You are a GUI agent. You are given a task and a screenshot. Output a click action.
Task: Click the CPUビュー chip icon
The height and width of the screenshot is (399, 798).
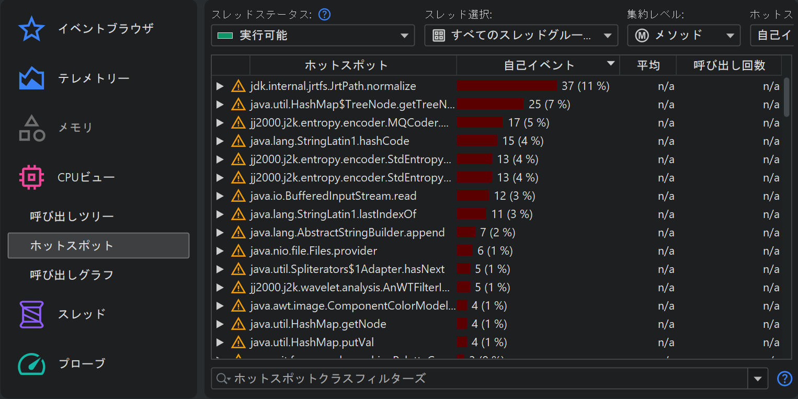click(x=31, y=178)
